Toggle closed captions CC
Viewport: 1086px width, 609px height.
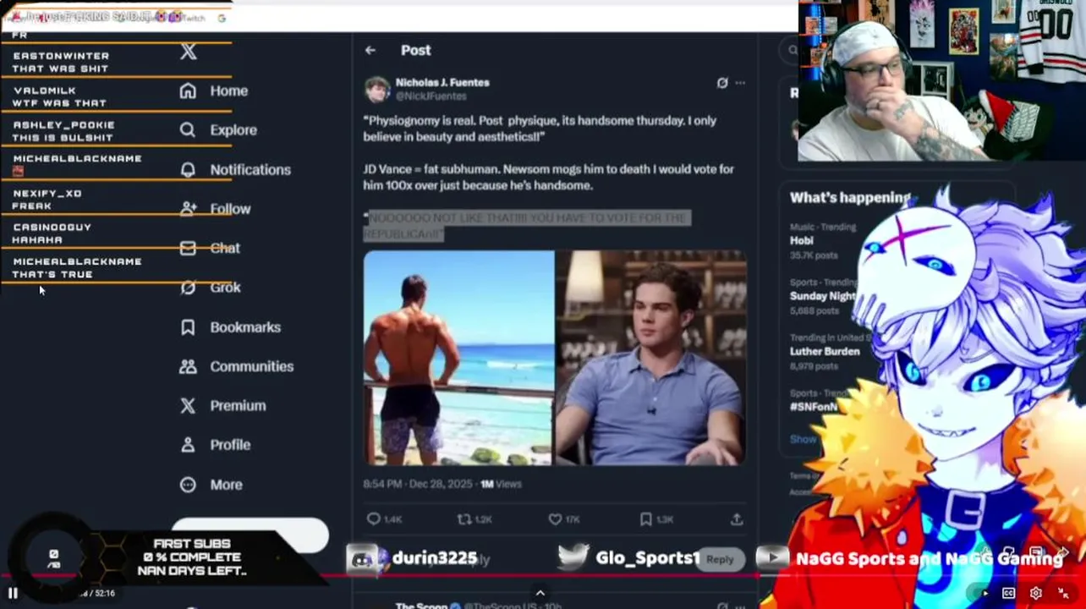[x=1009, y=593]
